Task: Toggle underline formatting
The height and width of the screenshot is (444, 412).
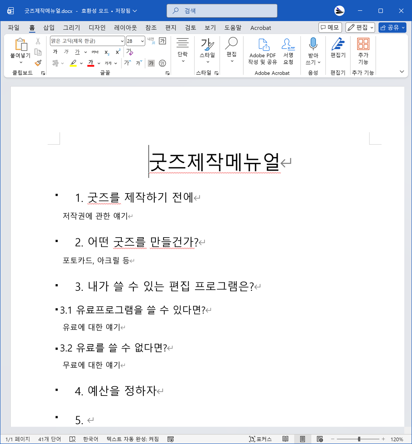Action: (78, 52)
